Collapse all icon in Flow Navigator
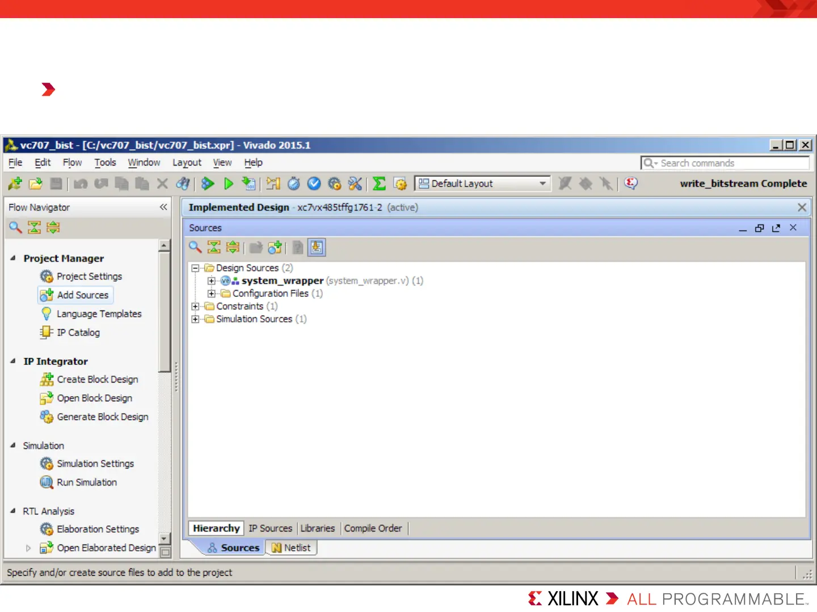Viewport: 817px width, 612px height. click(x=35, y=227)
